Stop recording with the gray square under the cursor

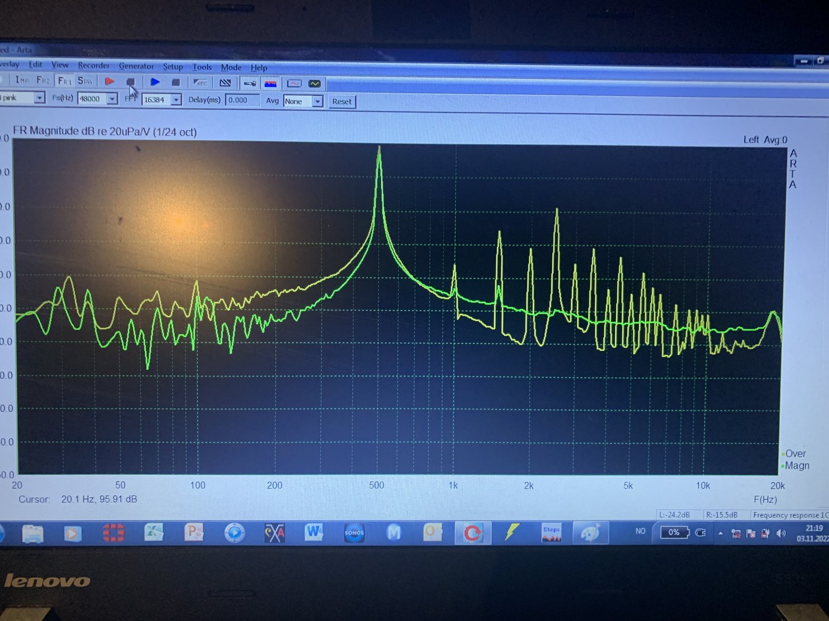pos(131,82)
